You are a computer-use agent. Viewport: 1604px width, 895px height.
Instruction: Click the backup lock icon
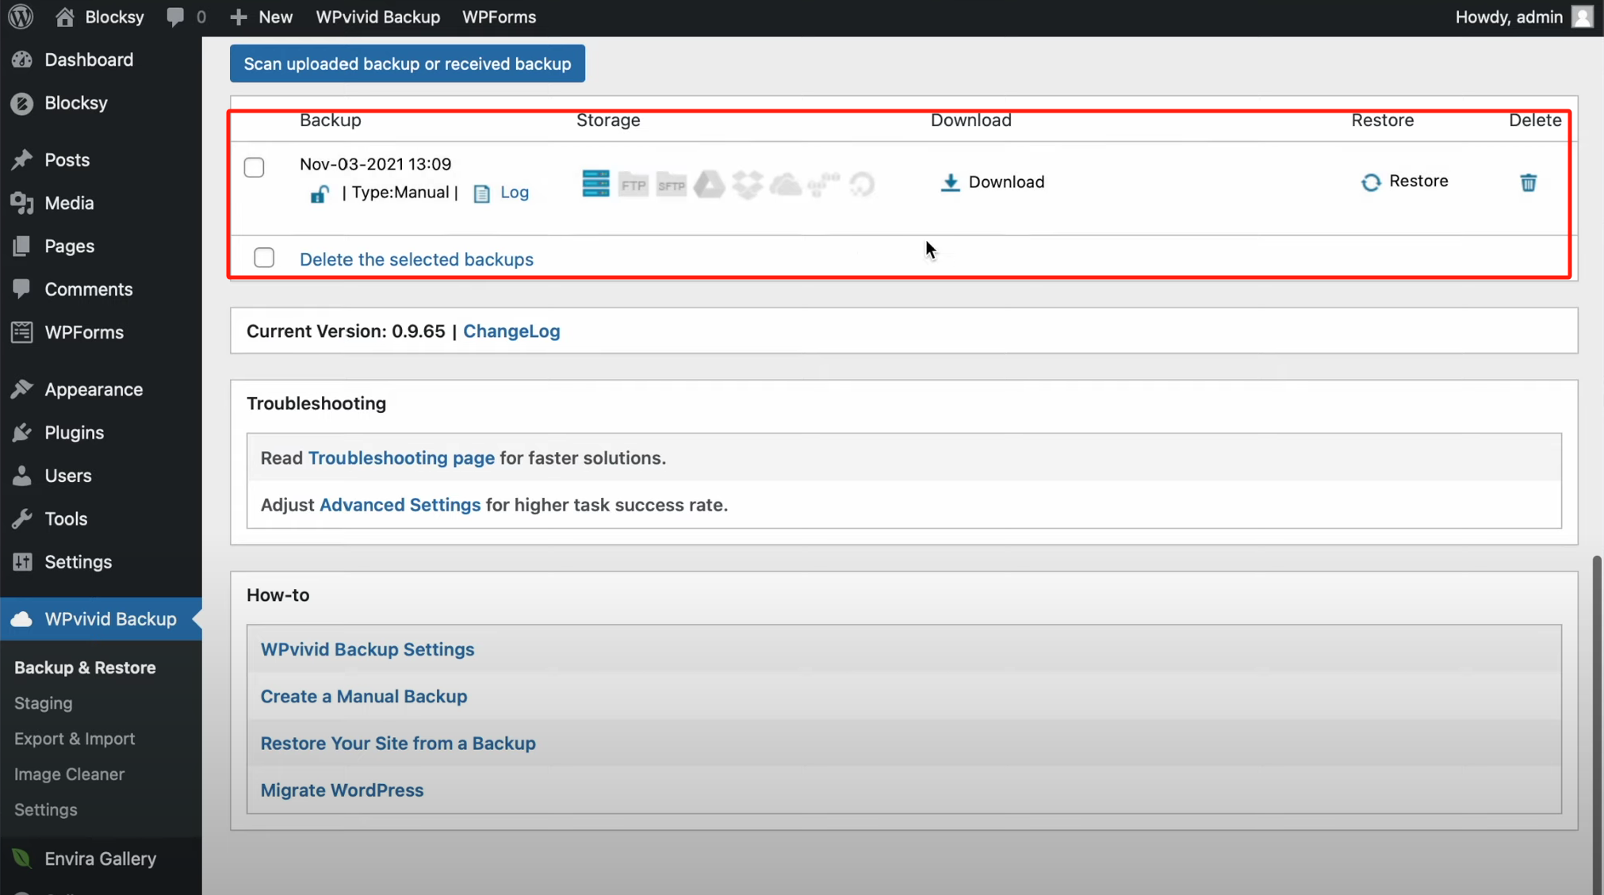[319, 193]
